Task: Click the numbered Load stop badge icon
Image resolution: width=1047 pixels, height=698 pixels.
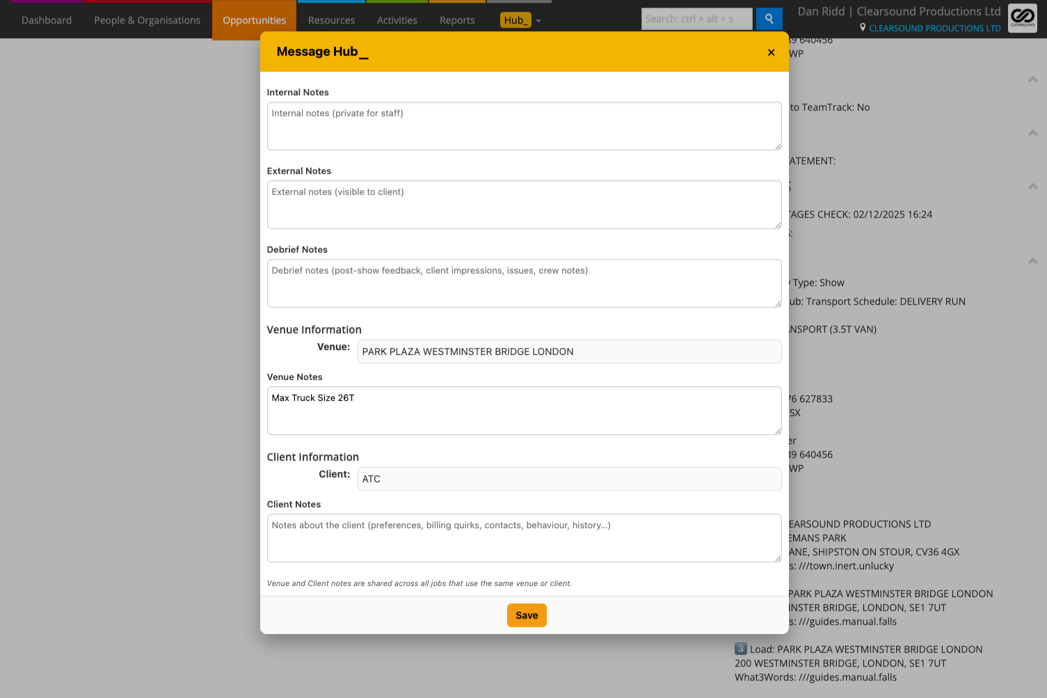Action: coord(740,648)
